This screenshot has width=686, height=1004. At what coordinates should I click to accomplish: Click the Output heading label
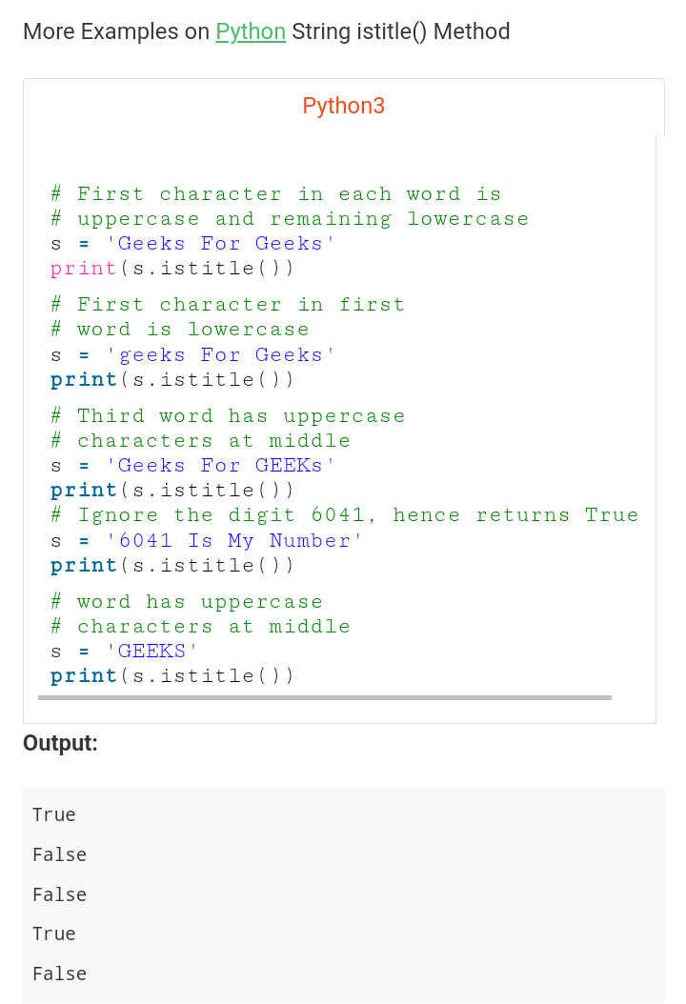pos(60,743)
